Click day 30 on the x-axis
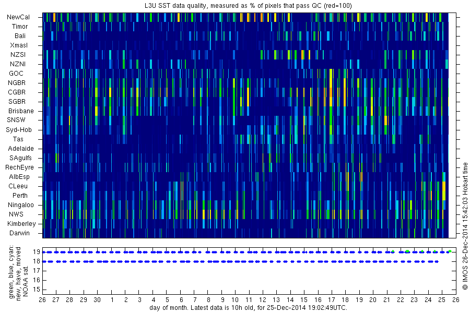470x313 pixels. tap(97, 300)
